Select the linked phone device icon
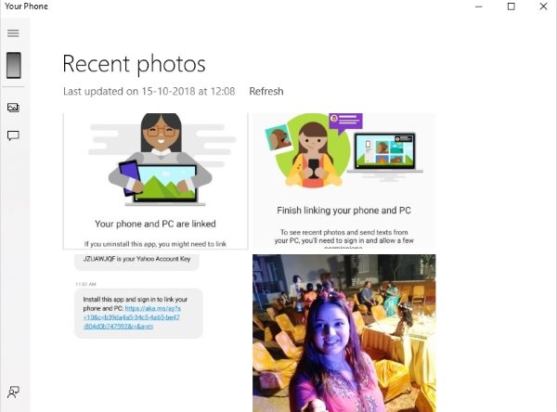 14,65
